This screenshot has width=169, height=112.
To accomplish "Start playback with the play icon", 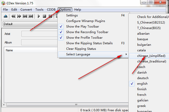I will (x=39, y=16).
